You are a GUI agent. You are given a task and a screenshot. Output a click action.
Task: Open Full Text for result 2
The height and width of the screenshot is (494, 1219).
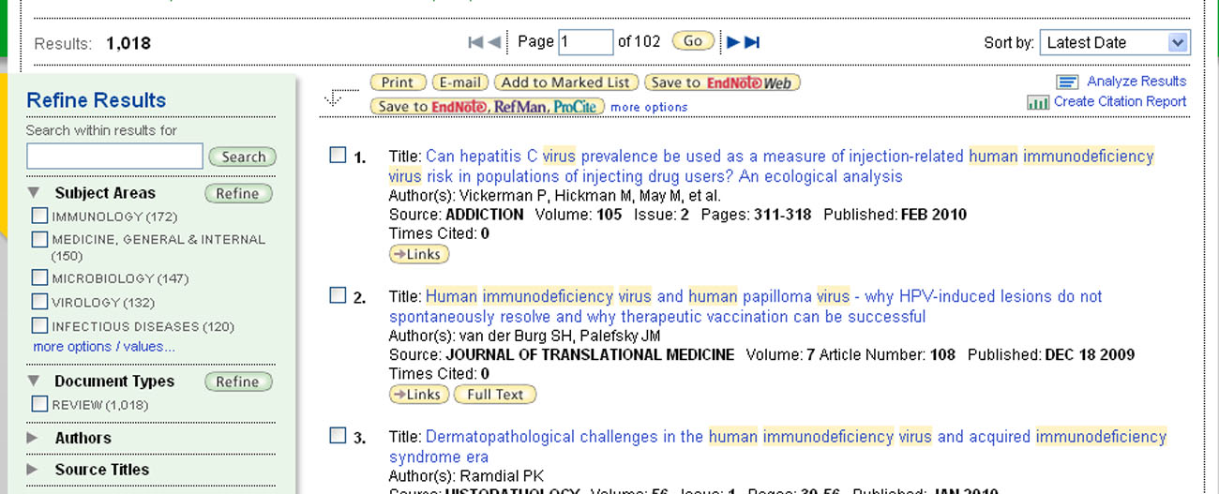[494, 395]
